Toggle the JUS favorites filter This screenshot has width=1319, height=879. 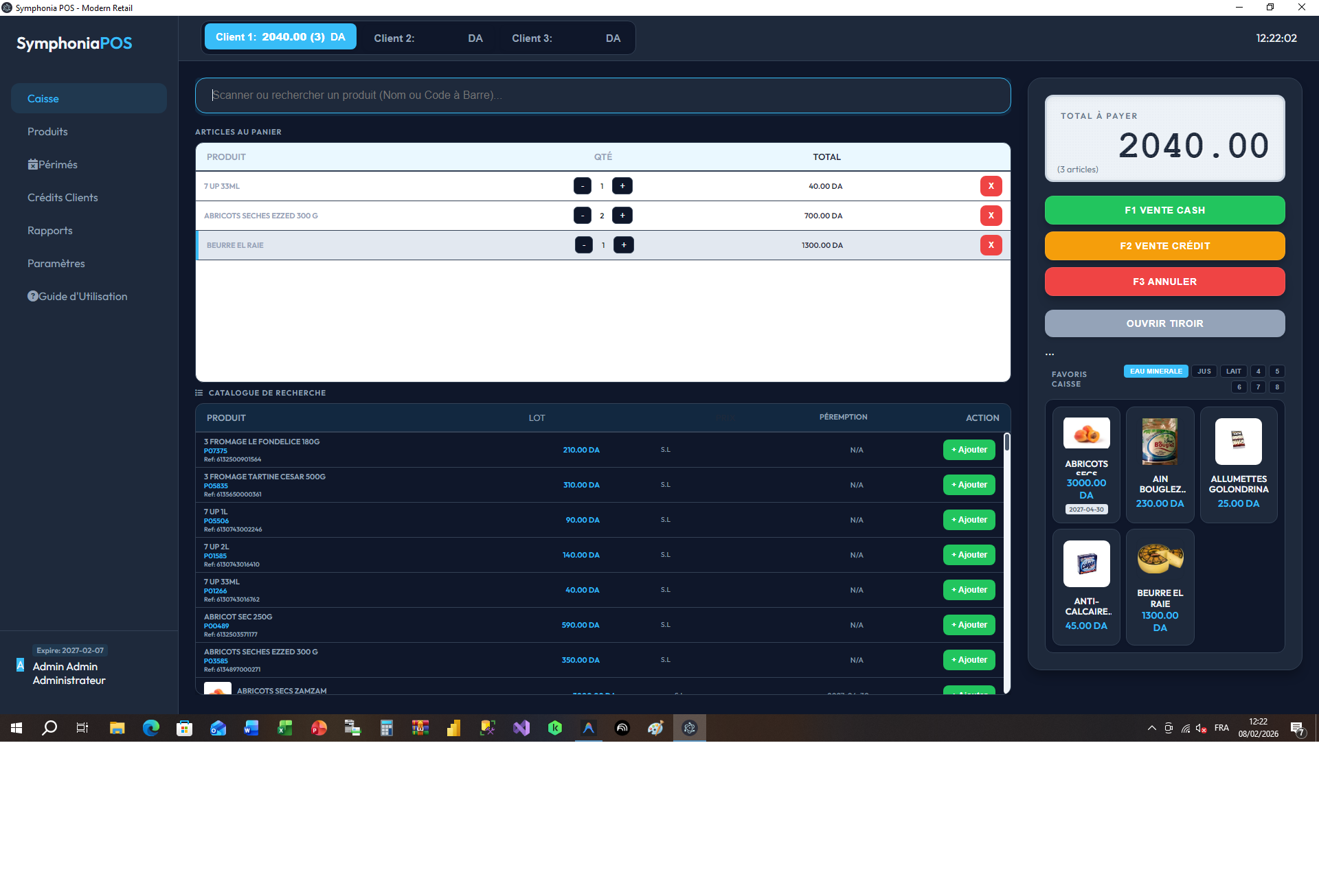point(1204,371)
